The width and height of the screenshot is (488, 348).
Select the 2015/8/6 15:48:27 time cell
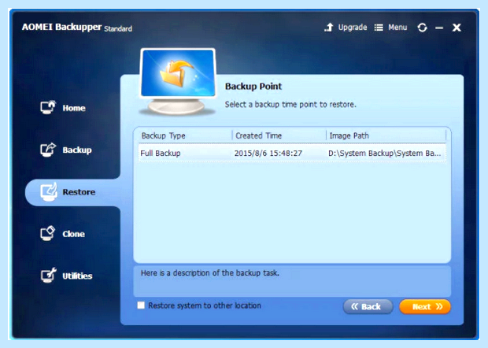[x=268, y=154]
